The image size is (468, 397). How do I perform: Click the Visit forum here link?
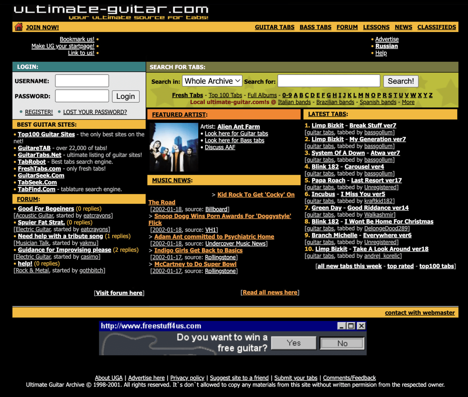[x=119, y=293]
